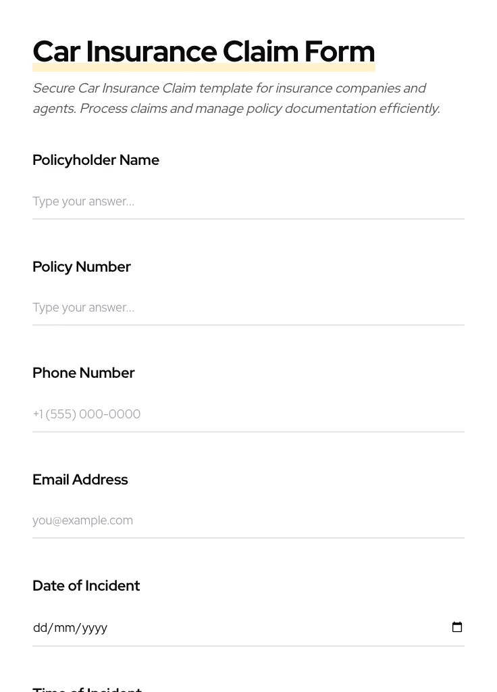Click into the Policy Number answer field

[x=248, y=307]
